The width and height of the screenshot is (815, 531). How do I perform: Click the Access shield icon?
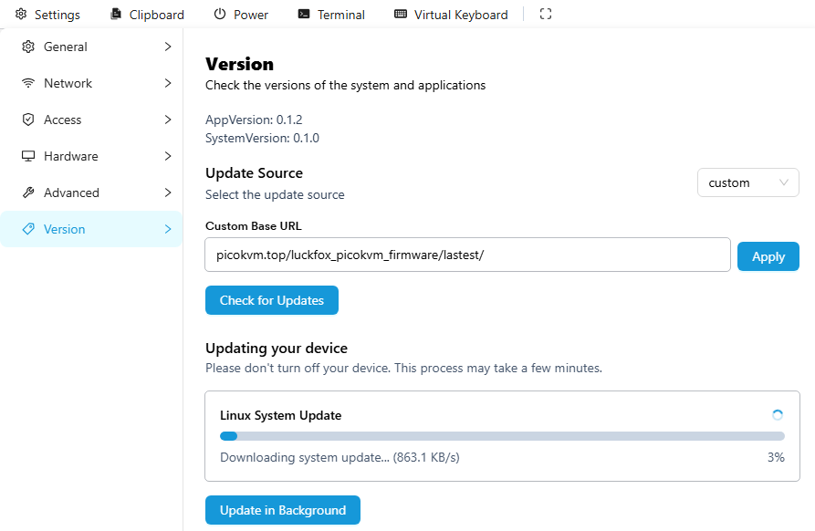[x=28, y=120]
